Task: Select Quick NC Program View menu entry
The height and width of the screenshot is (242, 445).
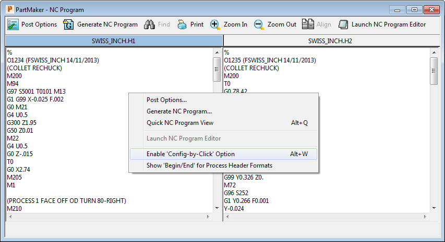Action: pyautogui.click(x=223, y=123)
